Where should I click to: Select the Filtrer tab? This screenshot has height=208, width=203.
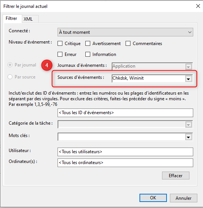pos(11,18)
